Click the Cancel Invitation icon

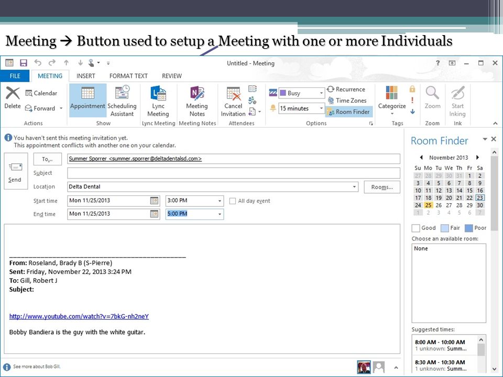pos(233,94)
